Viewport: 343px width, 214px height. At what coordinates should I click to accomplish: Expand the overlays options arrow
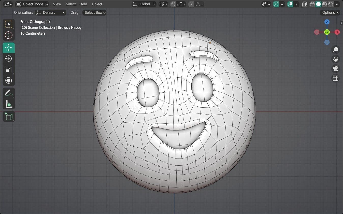pos(296,4)
